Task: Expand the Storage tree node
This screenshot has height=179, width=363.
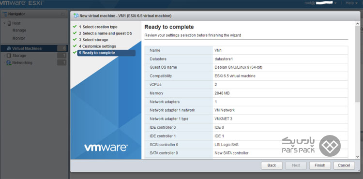Action: (x=4, y=56)
